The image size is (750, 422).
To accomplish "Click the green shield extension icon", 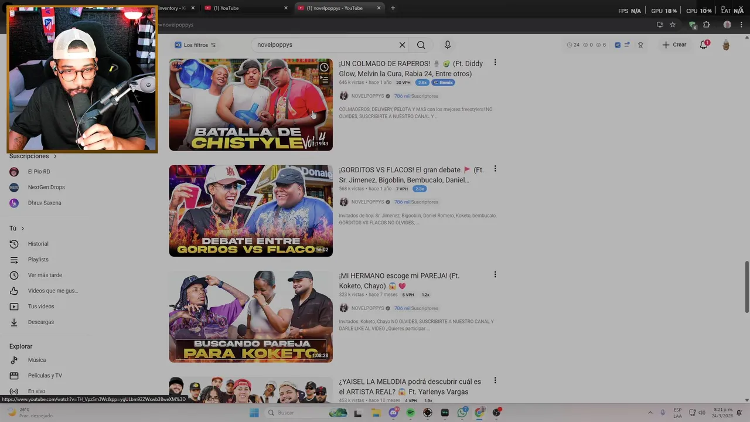I will tap(693, 25).
